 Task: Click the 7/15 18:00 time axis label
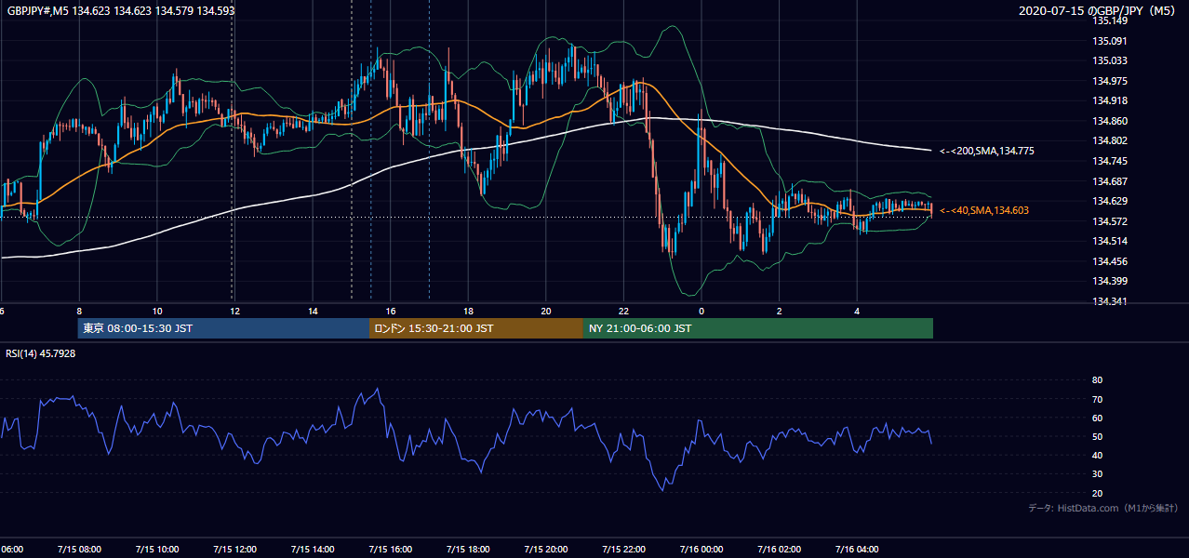[468, 549]
